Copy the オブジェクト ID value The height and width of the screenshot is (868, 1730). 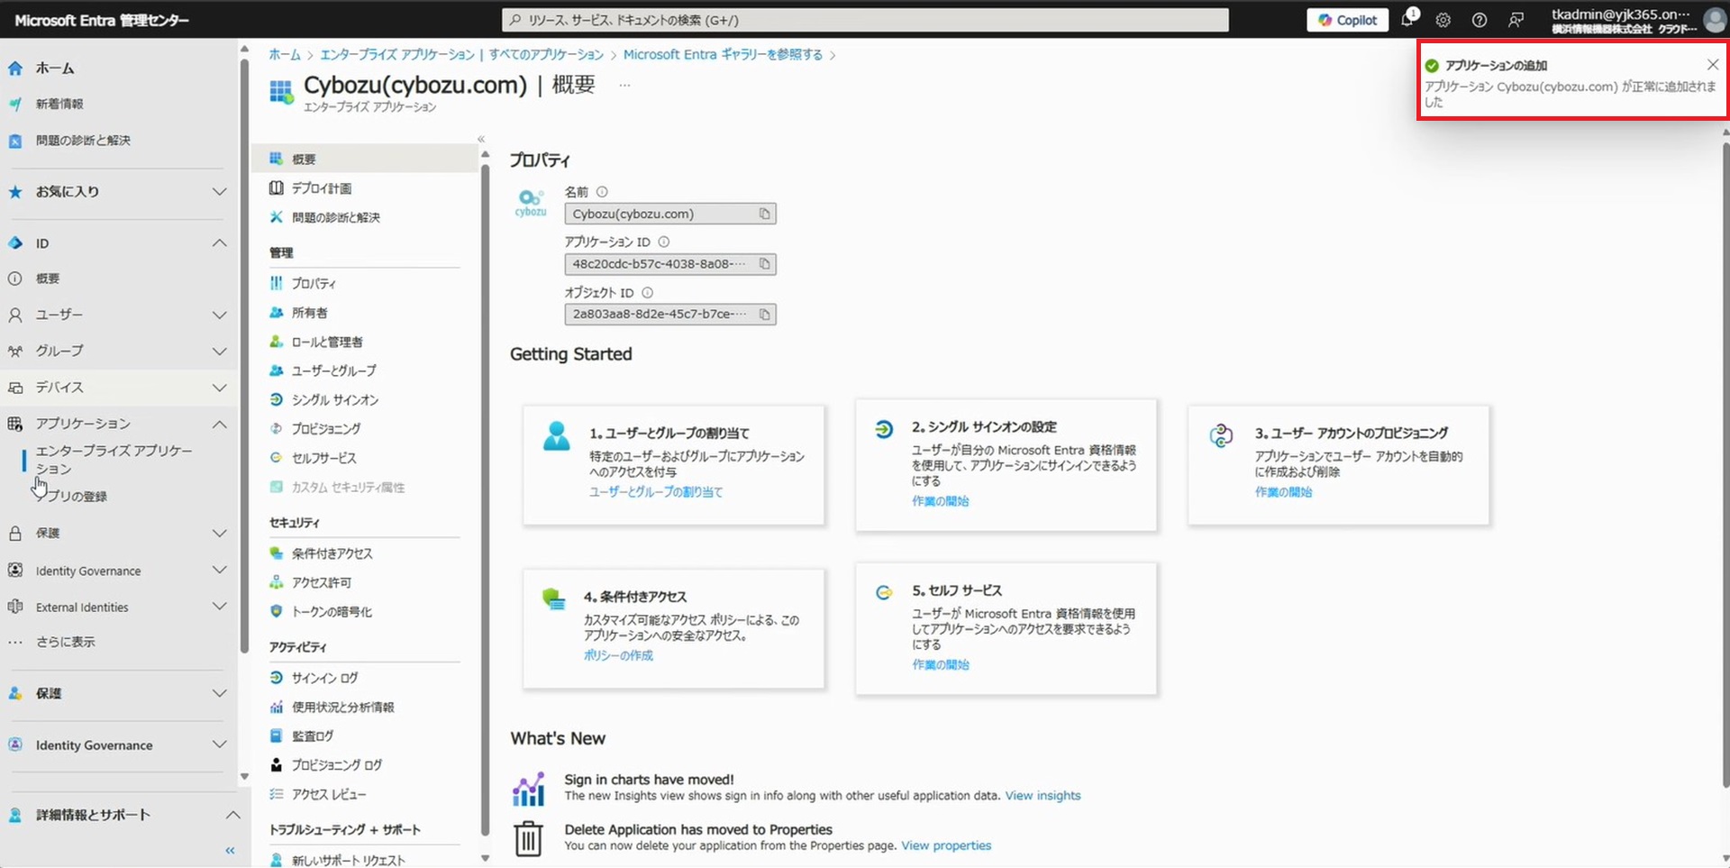[764, 315]
